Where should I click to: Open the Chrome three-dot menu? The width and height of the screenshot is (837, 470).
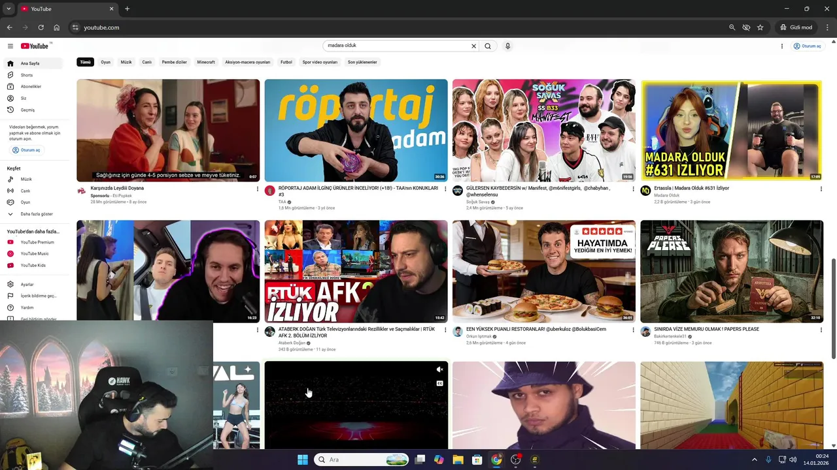tap(827, 27)
